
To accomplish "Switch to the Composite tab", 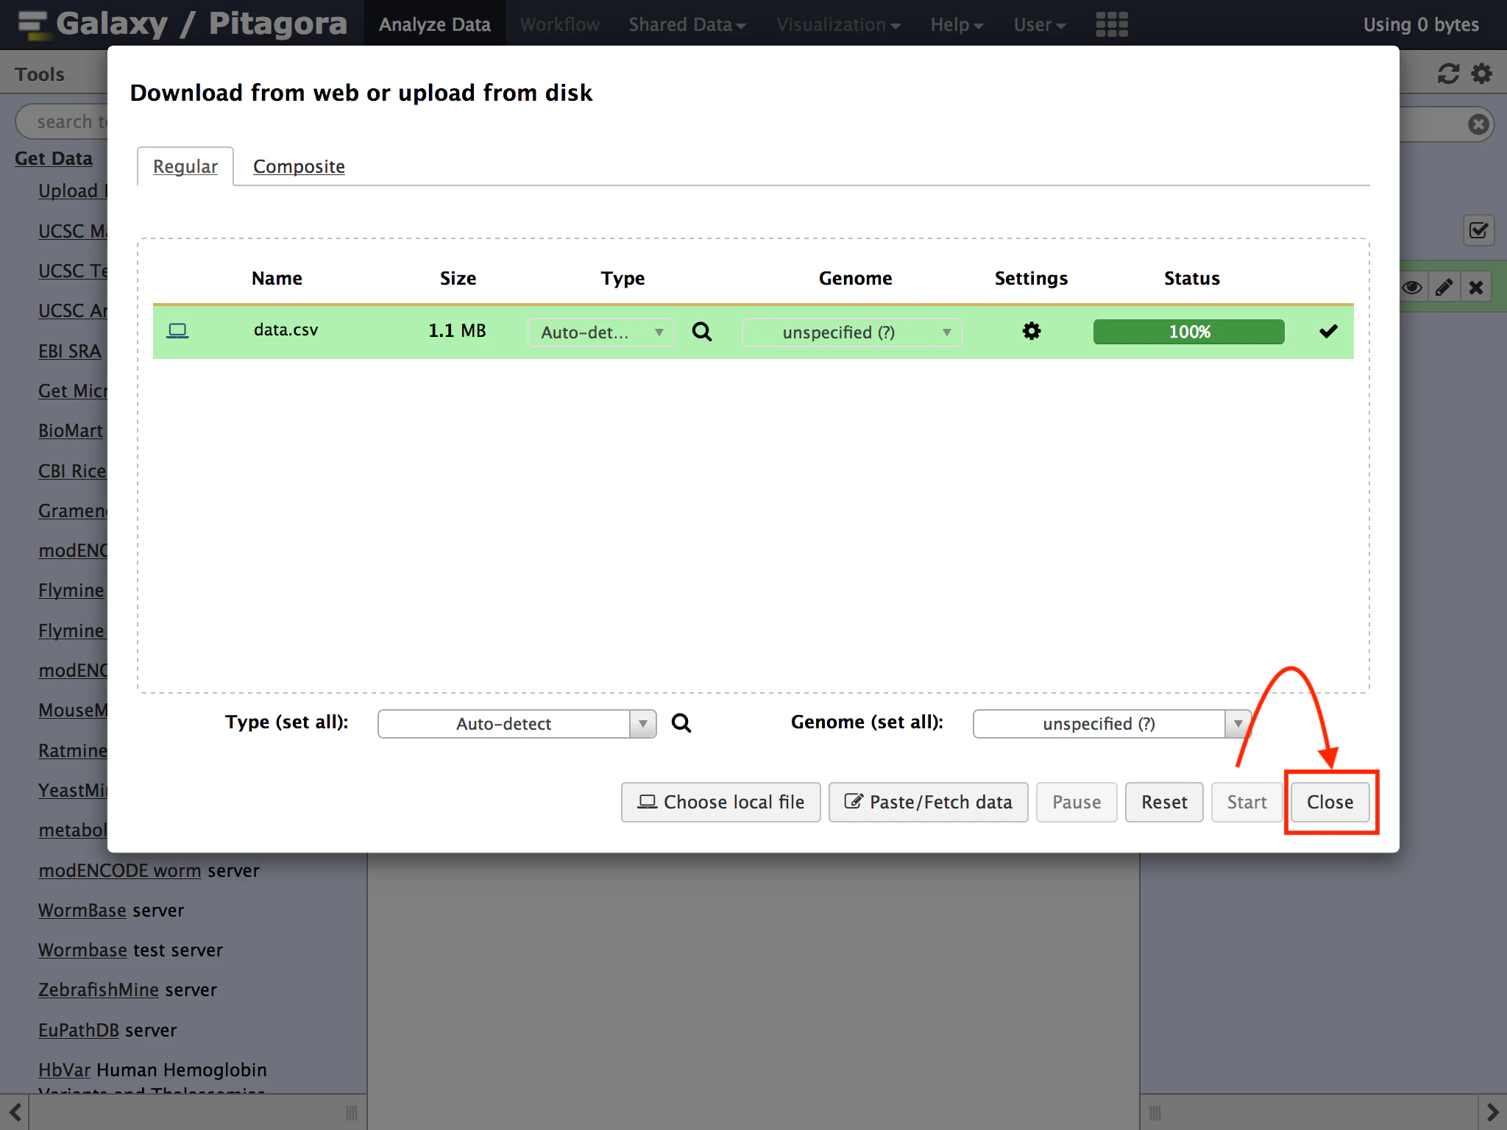I will pyautogui.click(x=299, y=166).
